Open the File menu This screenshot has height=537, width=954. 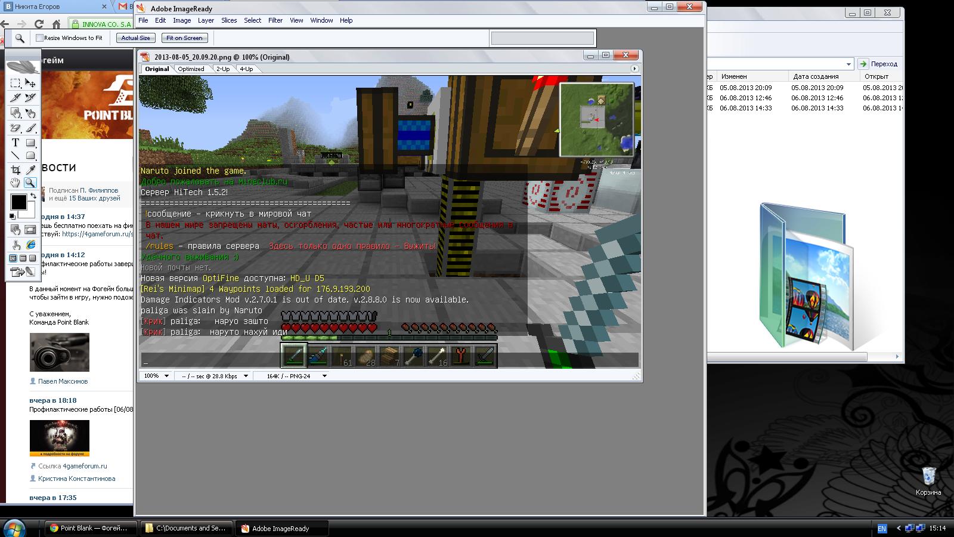(143, 20)
